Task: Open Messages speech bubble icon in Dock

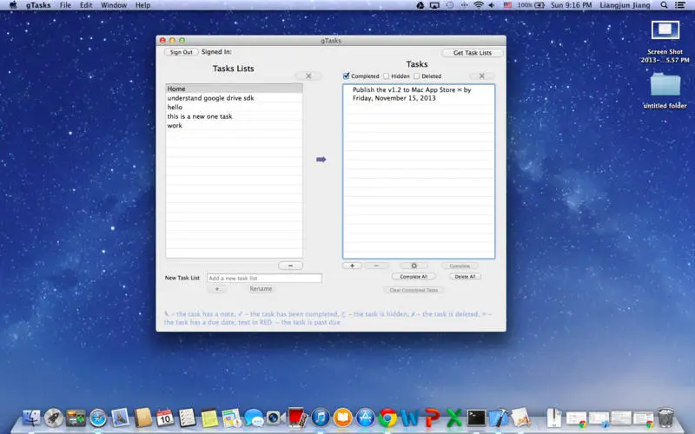Action: click(254, 418)
